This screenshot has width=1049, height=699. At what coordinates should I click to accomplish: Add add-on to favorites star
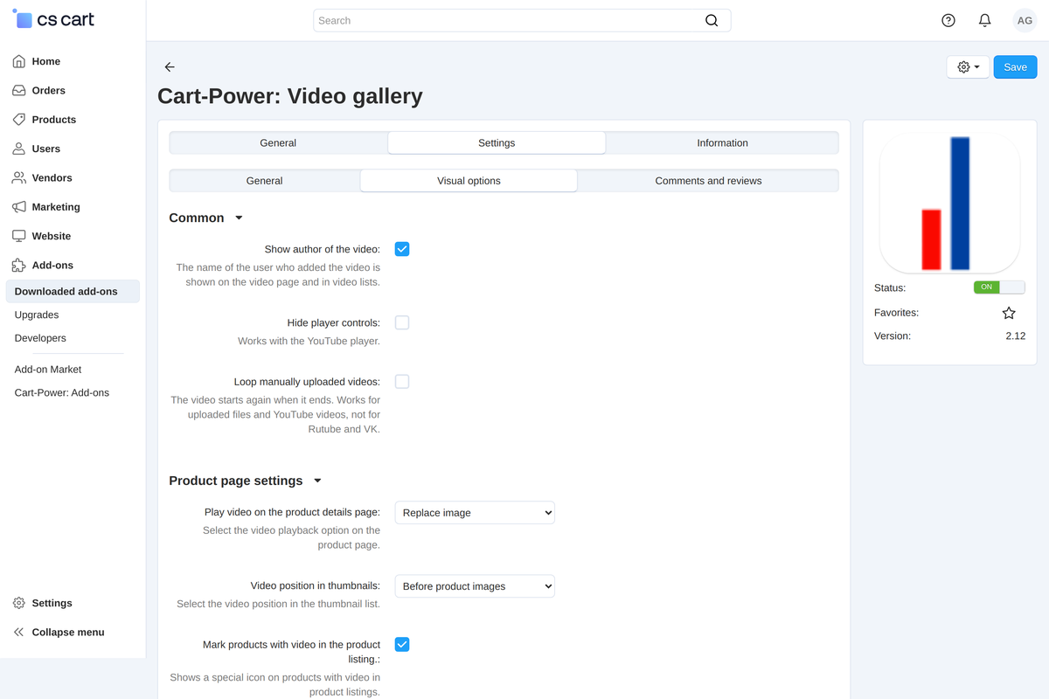[1009, 313]
